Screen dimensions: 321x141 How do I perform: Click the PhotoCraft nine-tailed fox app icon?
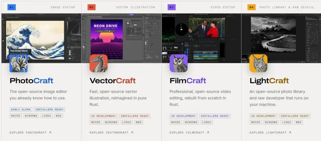pos(18,63)
